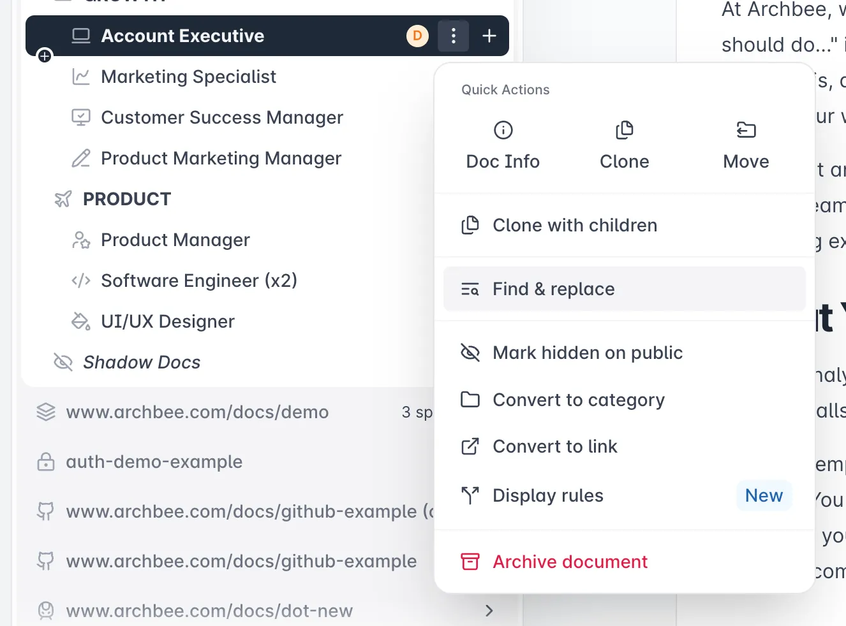Click the crossed-eye icon beside Shadow Docs

pyautogui.click(x=63, y=362)
